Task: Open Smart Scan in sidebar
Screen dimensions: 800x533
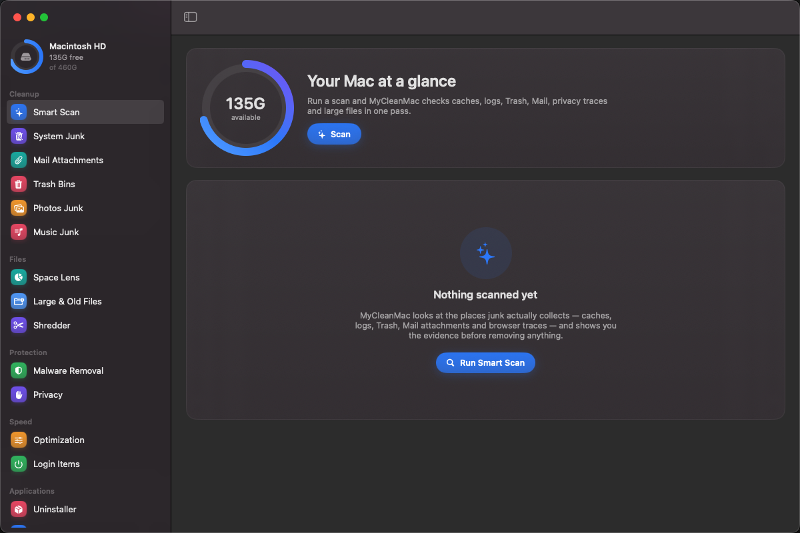Action: (85, 112)
